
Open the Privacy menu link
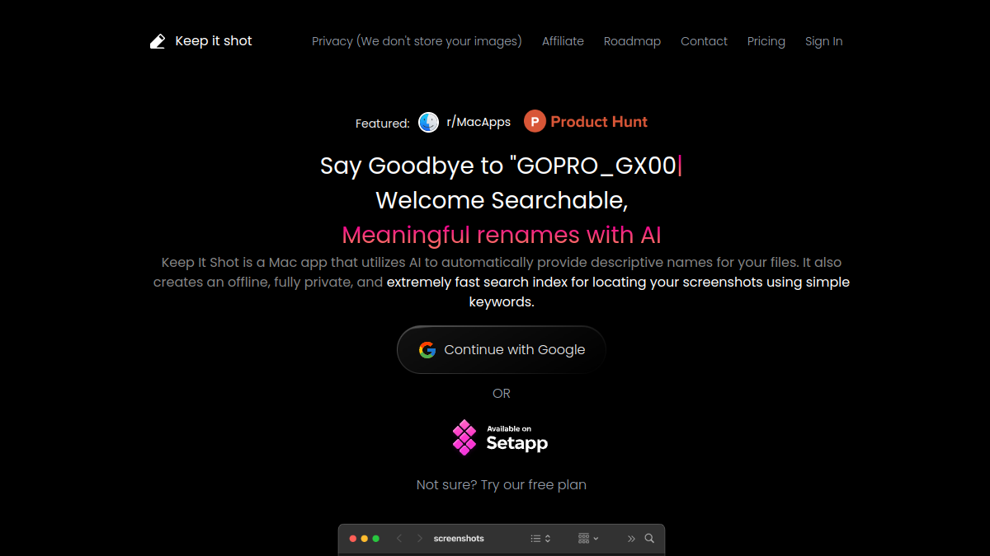tap(417, 41)
